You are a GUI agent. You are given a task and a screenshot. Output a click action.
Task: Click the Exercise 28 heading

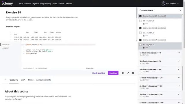point(14,12)
